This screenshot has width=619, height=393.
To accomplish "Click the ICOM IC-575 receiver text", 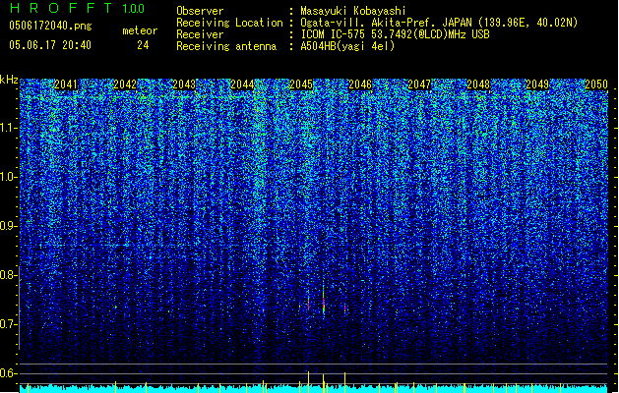I will (395, 34).
